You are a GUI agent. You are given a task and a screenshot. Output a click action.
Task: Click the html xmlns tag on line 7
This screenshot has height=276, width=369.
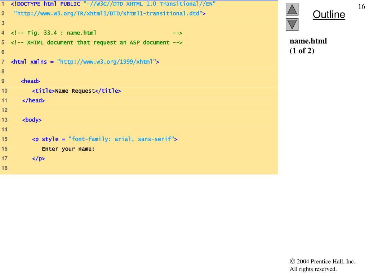point(85,62)
